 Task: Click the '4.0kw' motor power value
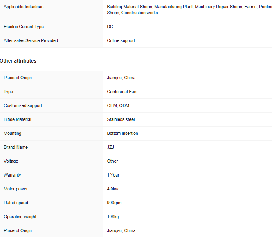[x=113, y=189]
